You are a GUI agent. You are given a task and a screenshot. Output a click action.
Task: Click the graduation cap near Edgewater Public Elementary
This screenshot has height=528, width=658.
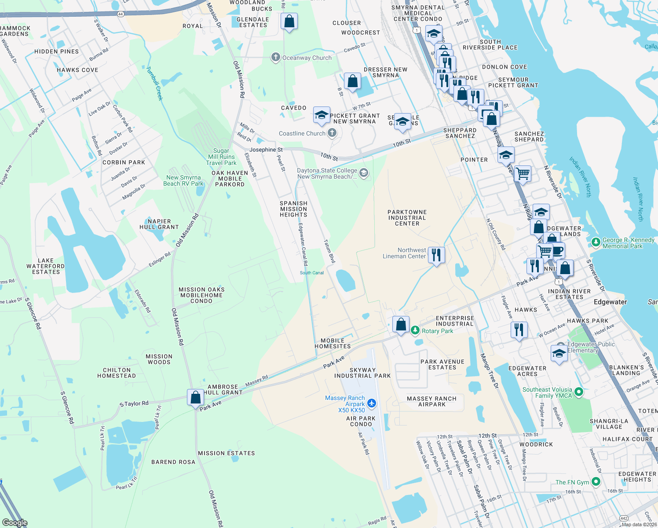coord(559,353)
